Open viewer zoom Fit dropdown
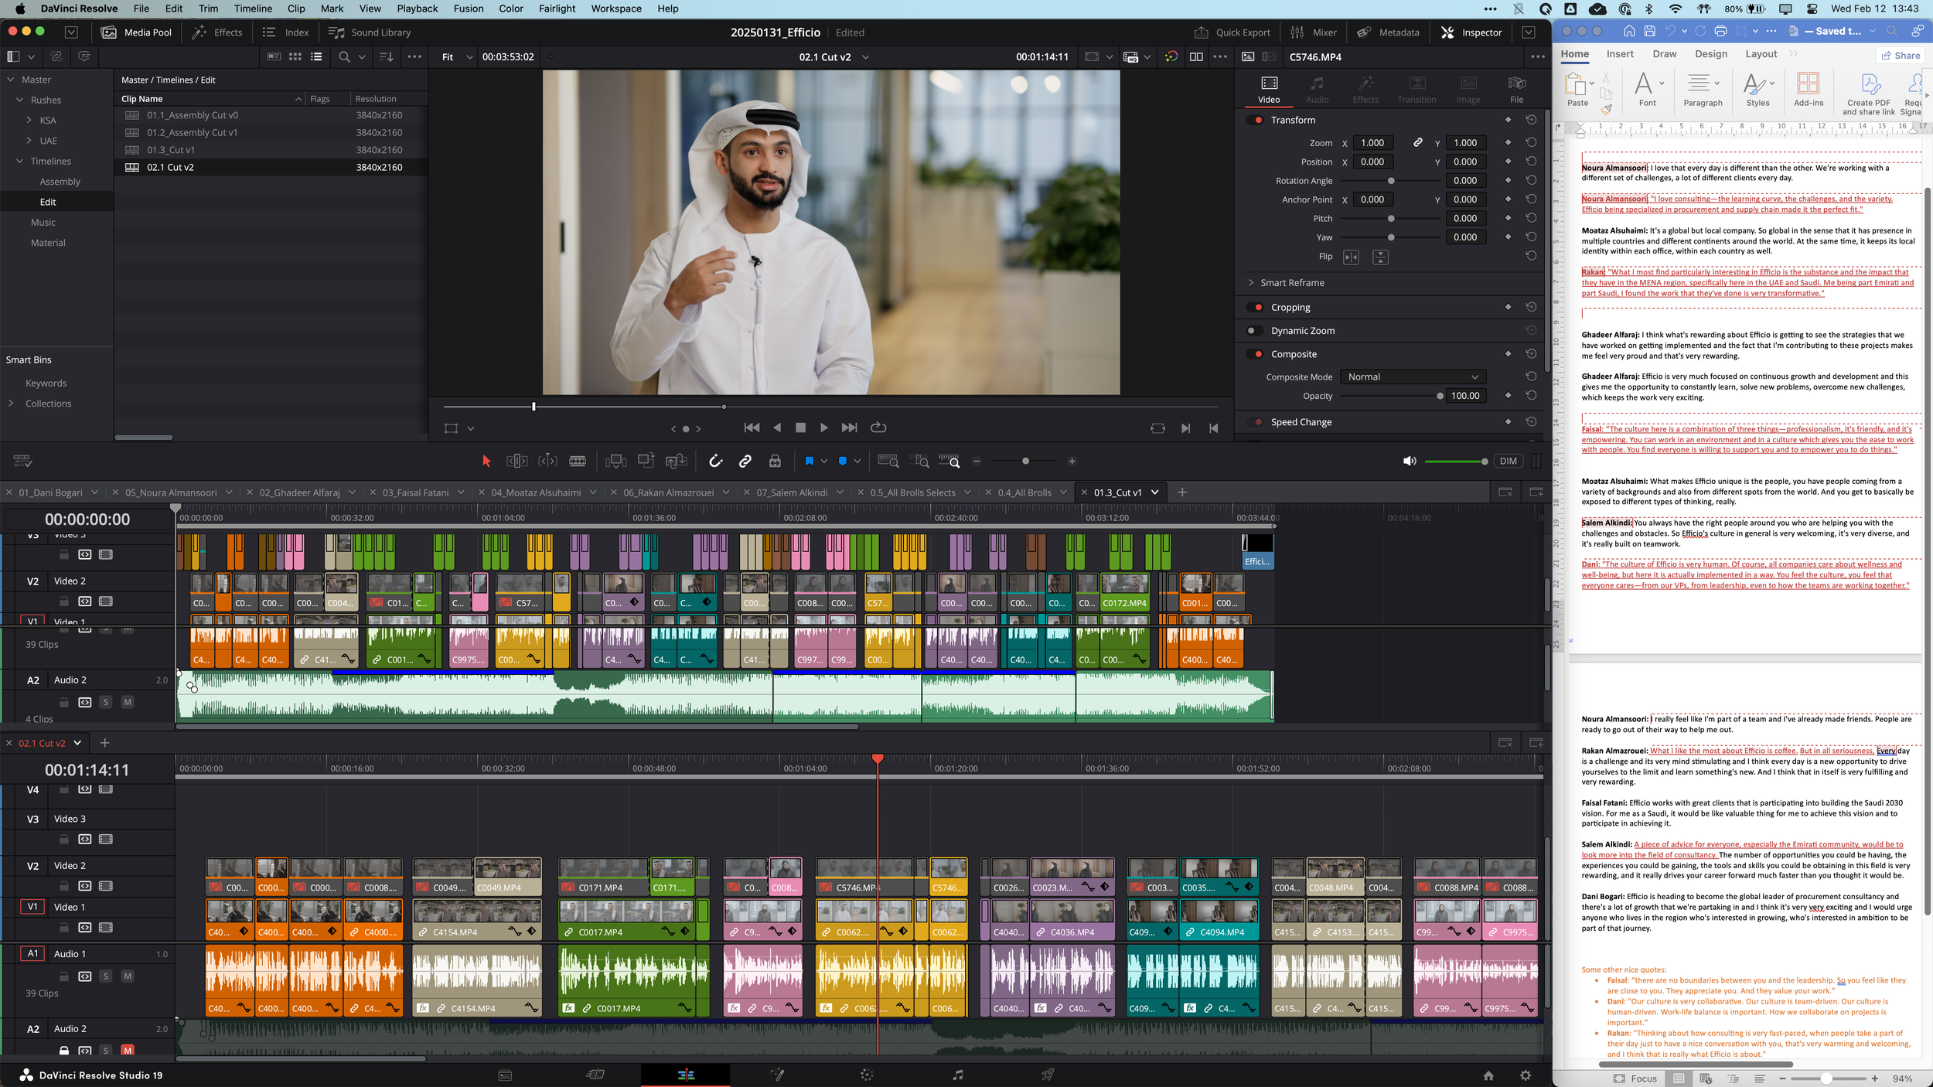This screenshot has height=1087, width=1933. tap(456, 57)
